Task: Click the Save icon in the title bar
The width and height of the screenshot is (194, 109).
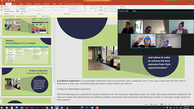Action: tap(2, 1)
